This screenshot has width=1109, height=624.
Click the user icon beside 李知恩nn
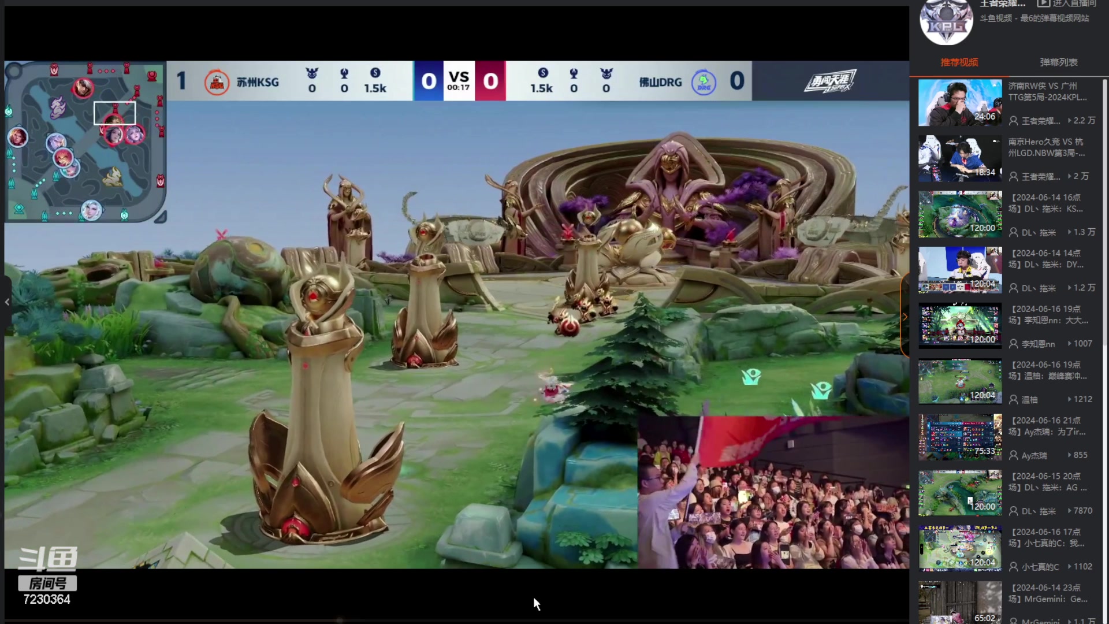point(1014,344)
